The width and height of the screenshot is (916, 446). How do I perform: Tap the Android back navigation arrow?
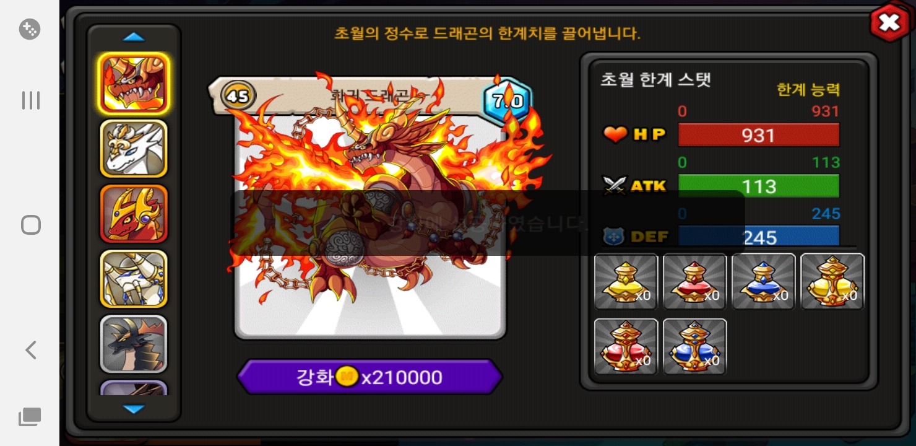tap(30, 350)
